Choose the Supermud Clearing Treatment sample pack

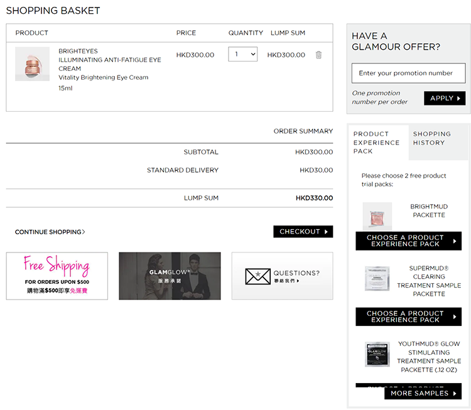click(409, 316)
